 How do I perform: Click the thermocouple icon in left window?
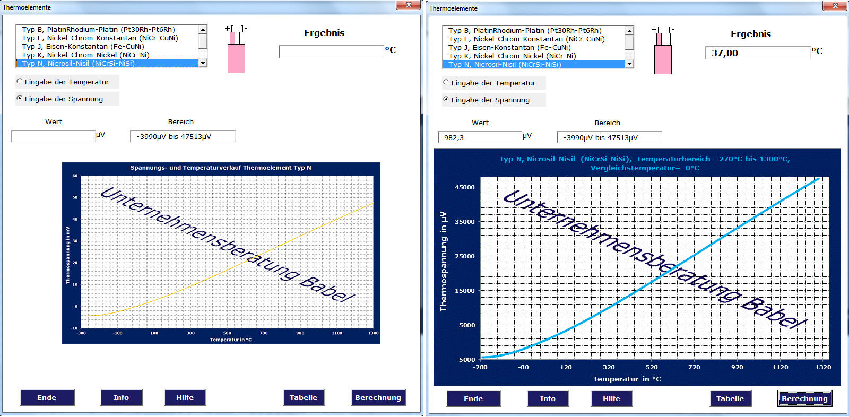pos(236,49)
